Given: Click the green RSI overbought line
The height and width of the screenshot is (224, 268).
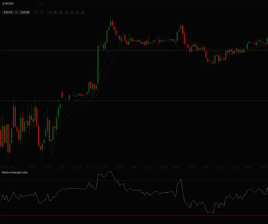Looking at the screenshot, I should 75,180.
